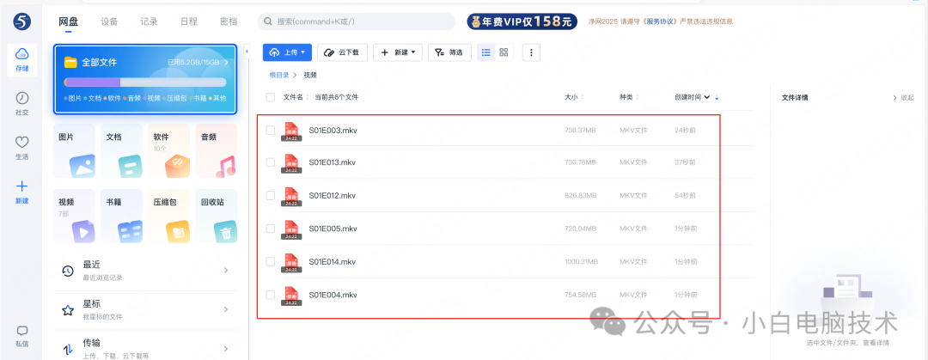Image resolution: width=928 pixels, height=360 pixels.
Task: Open the 存储 storage sidebar icon
Action: click(21, 59)
